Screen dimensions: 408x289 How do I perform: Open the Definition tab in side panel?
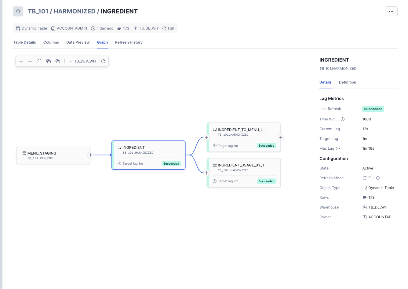click(x=347, y=82)
